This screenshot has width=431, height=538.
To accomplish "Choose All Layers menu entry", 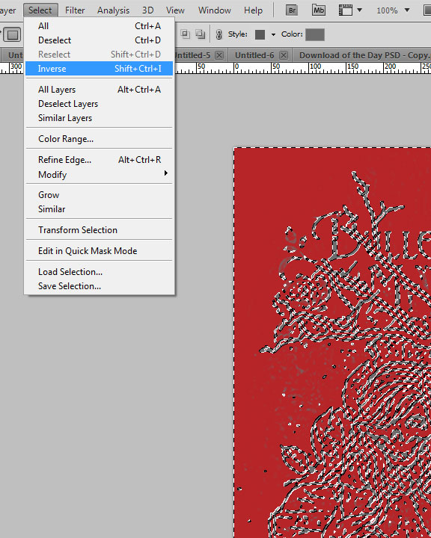I will (x=99, y=90).
